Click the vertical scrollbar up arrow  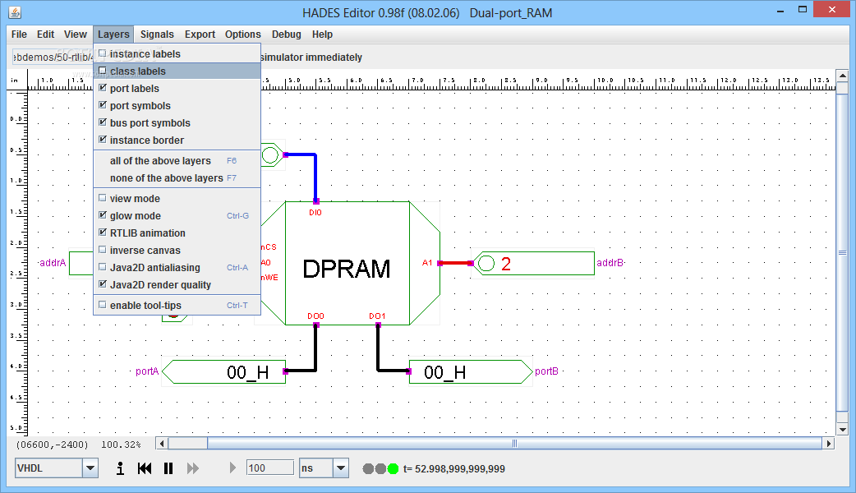coord(842,76)
